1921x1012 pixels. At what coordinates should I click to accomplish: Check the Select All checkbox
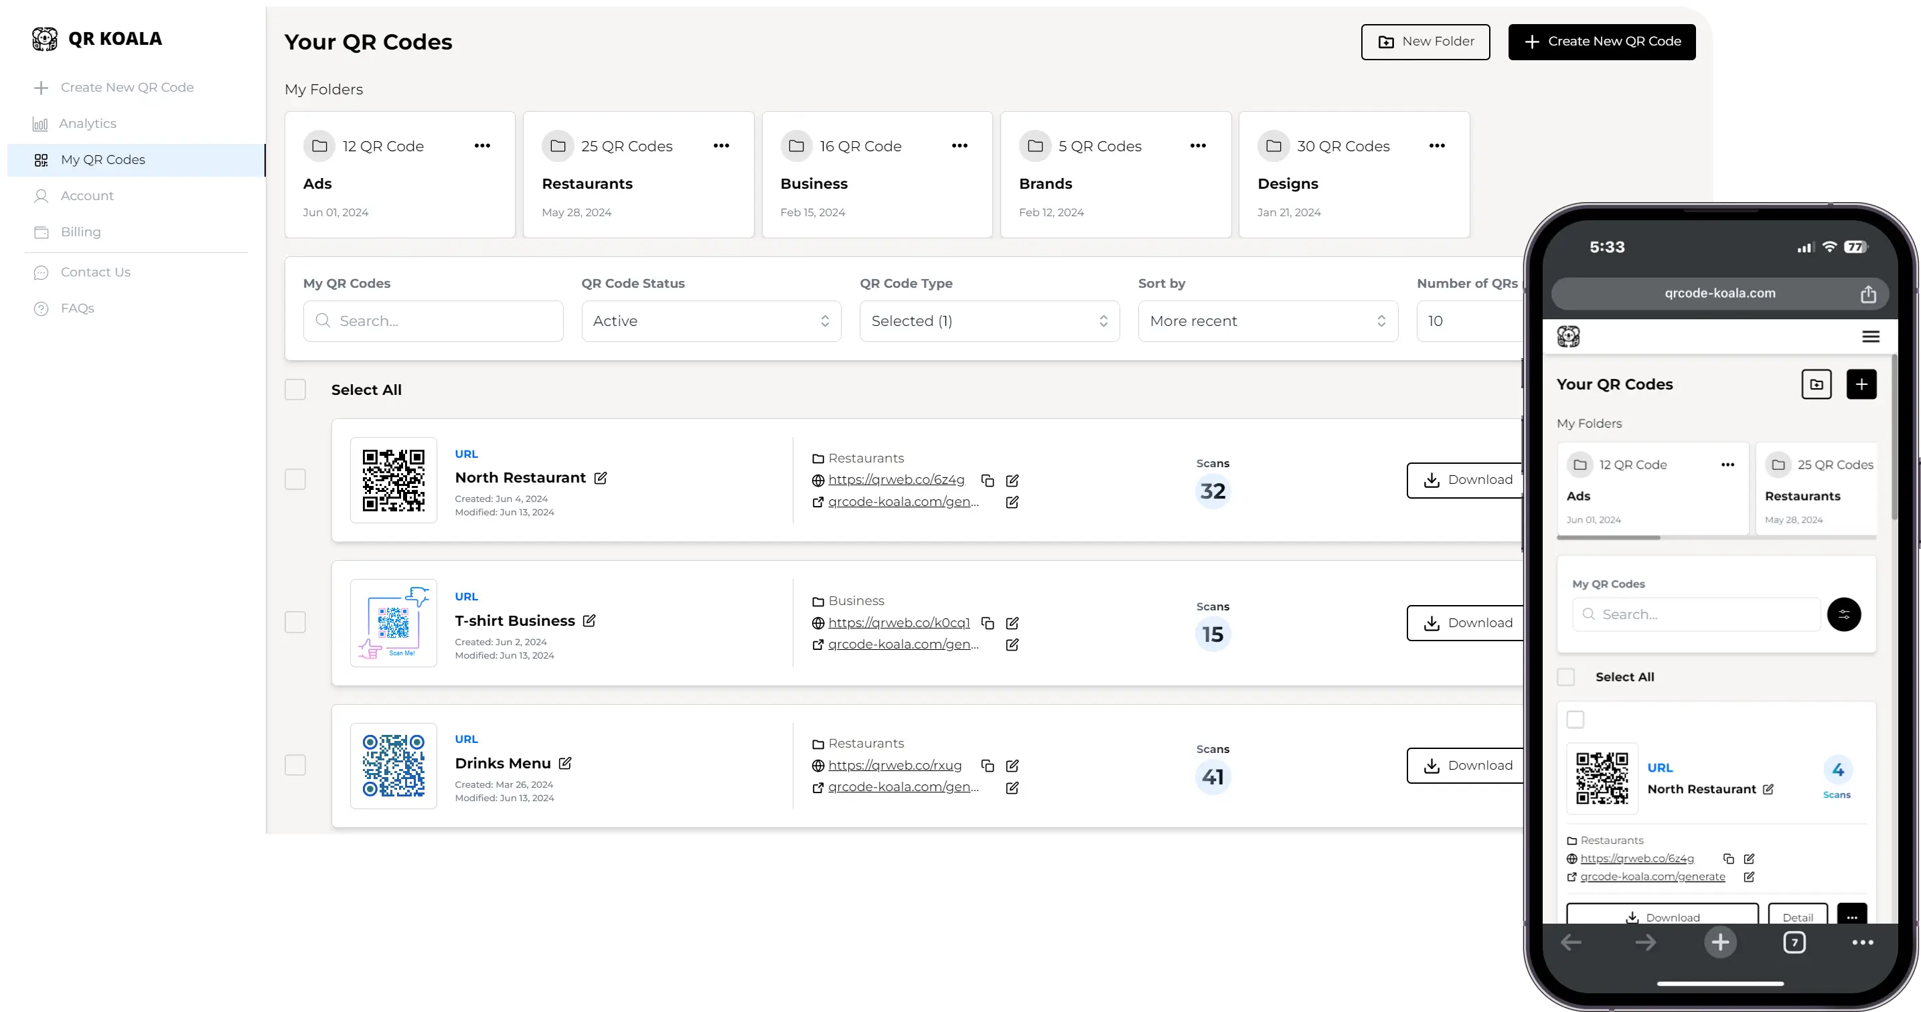(295, 390)
